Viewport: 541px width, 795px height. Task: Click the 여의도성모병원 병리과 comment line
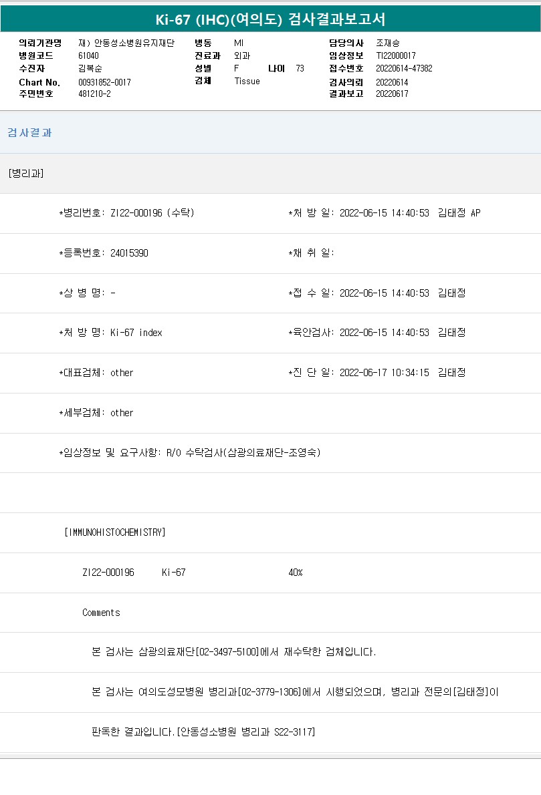(294, 692)
